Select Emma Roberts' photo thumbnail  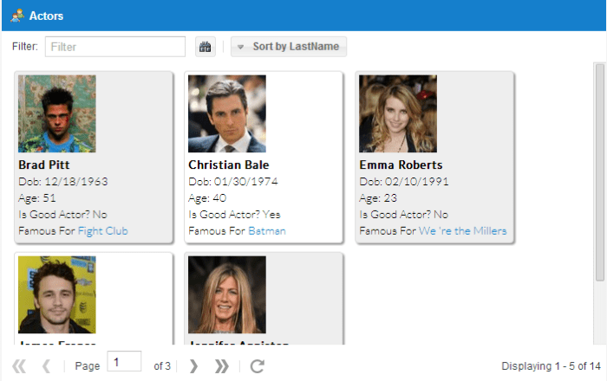coord(398,113)
